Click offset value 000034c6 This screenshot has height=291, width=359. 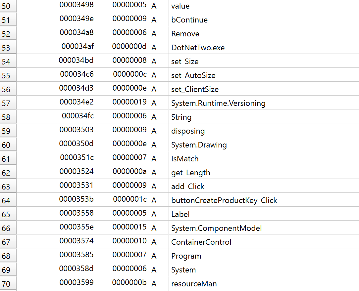click(x=77, y=74)
